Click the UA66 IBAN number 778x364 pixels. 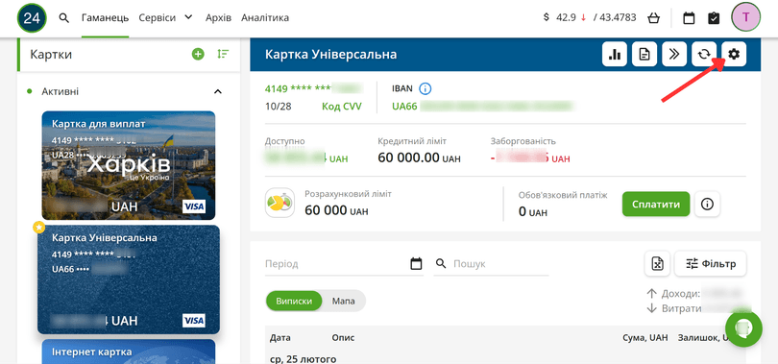coord(481,106)
